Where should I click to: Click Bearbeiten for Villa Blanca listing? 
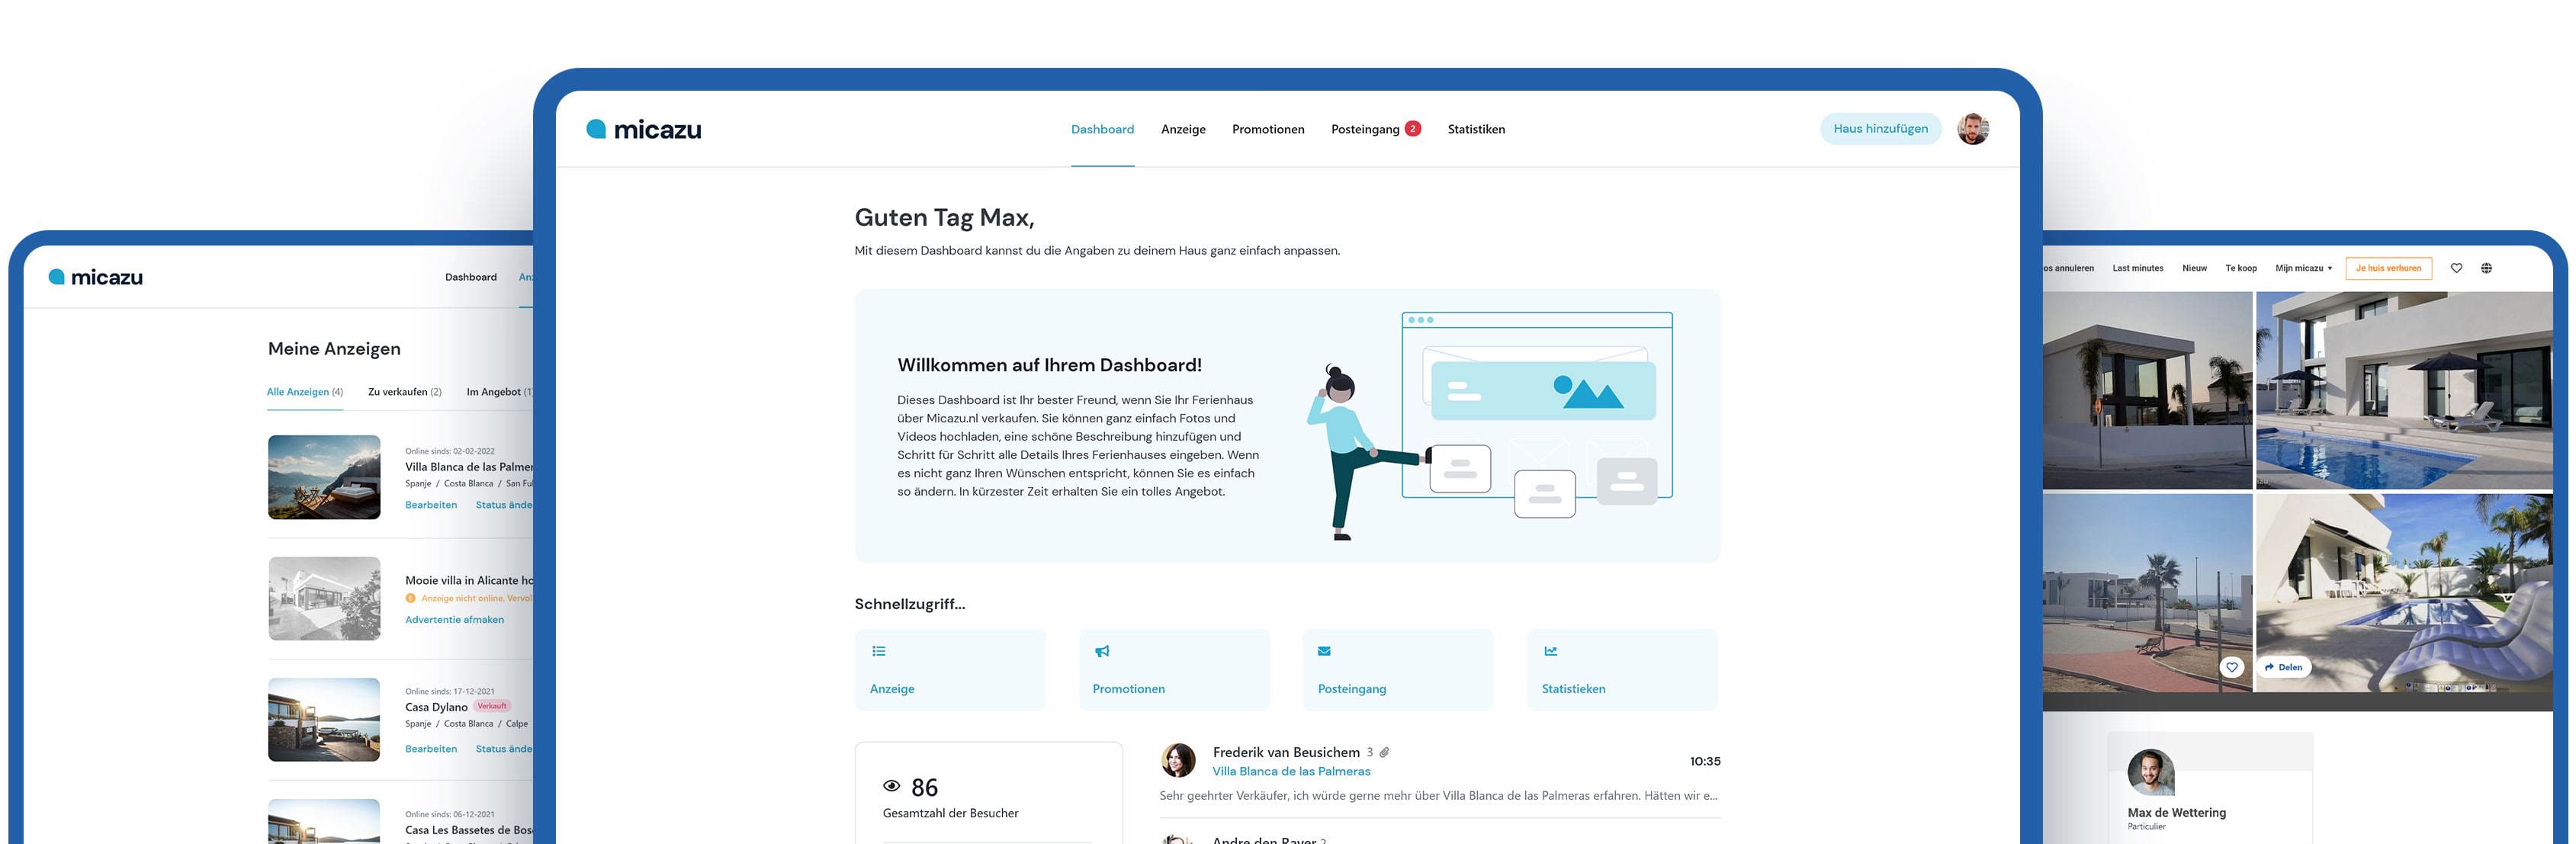pyautogui.click(x=431, y=505)
